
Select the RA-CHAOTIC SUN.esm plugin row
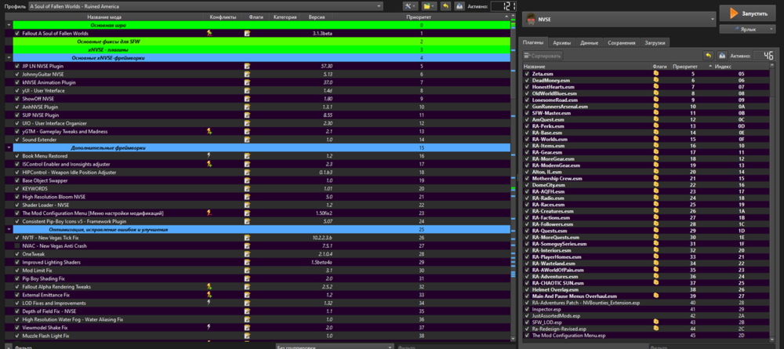click(644, 283)
